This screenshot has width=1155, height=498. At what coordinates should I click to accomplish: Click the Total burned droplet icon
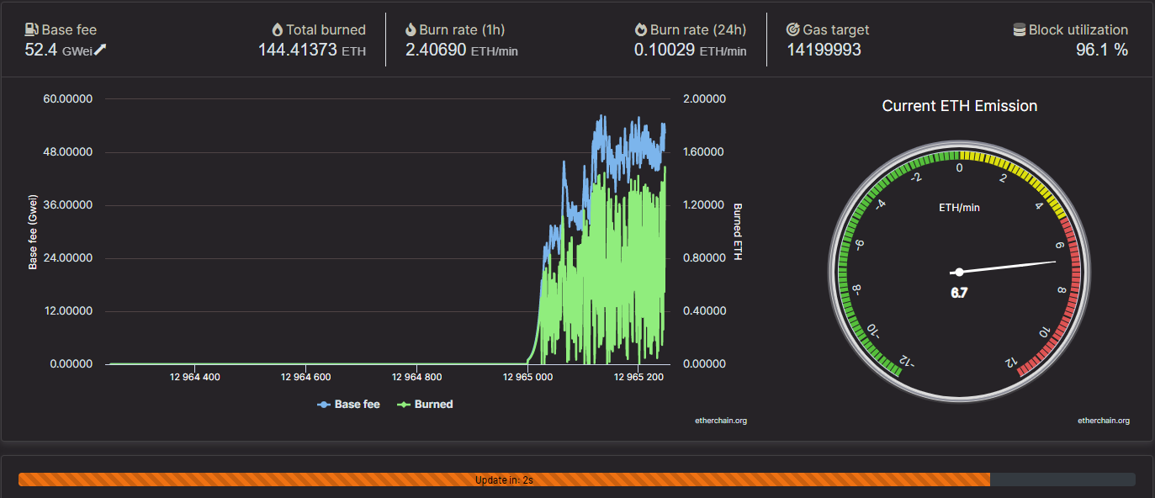click(278, 29)
